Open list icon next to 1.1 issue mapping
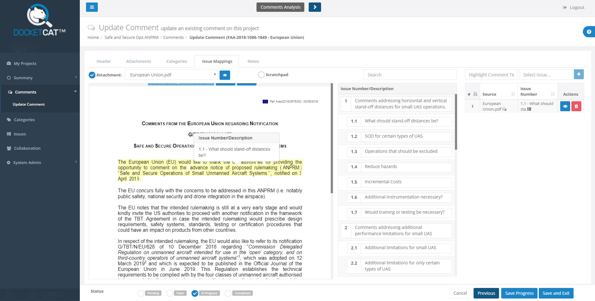 (x=529, y=109)
